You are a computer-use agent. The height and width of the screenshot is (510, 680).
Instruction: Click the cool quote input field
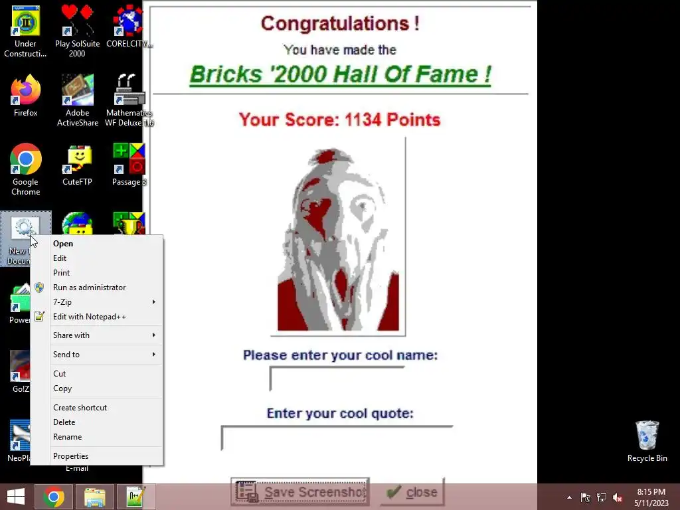coord(337,438)
